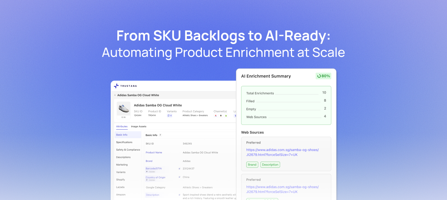
Task: Click the green Brand tag in Web Sources
Action: click(x=252, y=165)
